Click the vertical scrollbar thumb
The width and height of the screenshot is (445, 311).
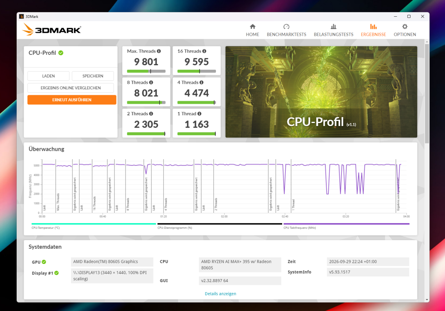[x=427, y=93]
